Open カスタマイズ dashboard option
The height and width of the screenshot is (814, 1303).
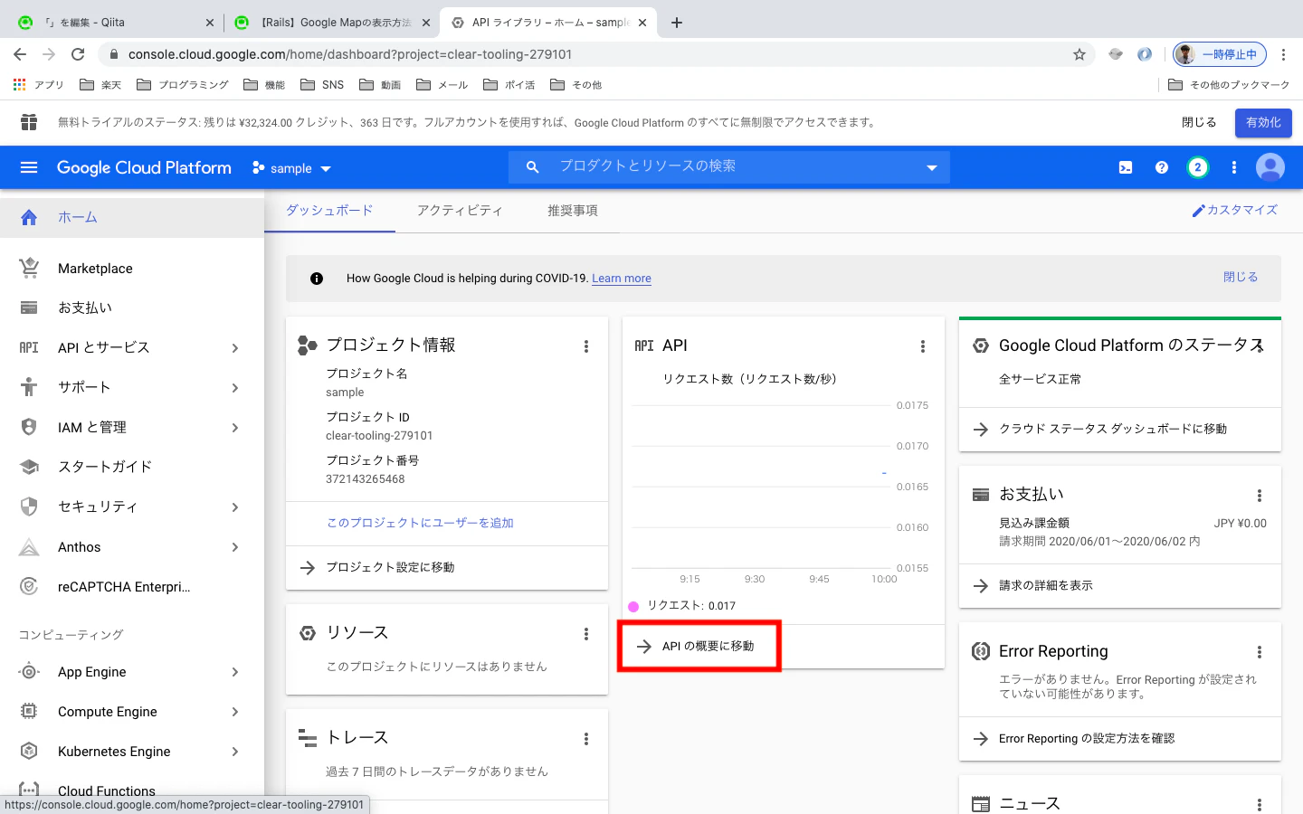(x=1234, y=210)
